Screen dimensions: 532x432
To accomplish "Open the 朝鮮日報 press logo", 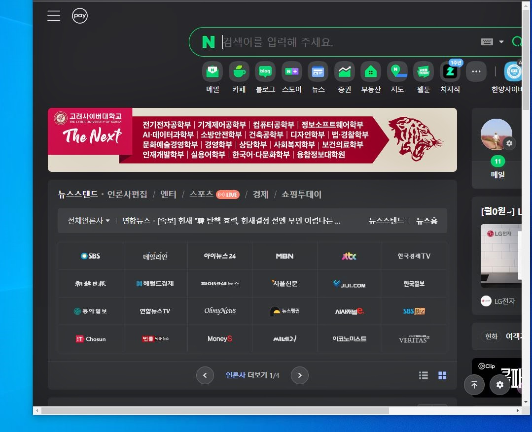I will [x=91, y=283].
